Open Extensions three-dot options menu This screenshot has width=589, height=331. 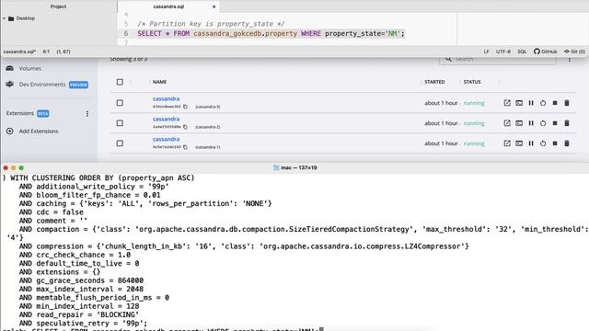point(87,113)
